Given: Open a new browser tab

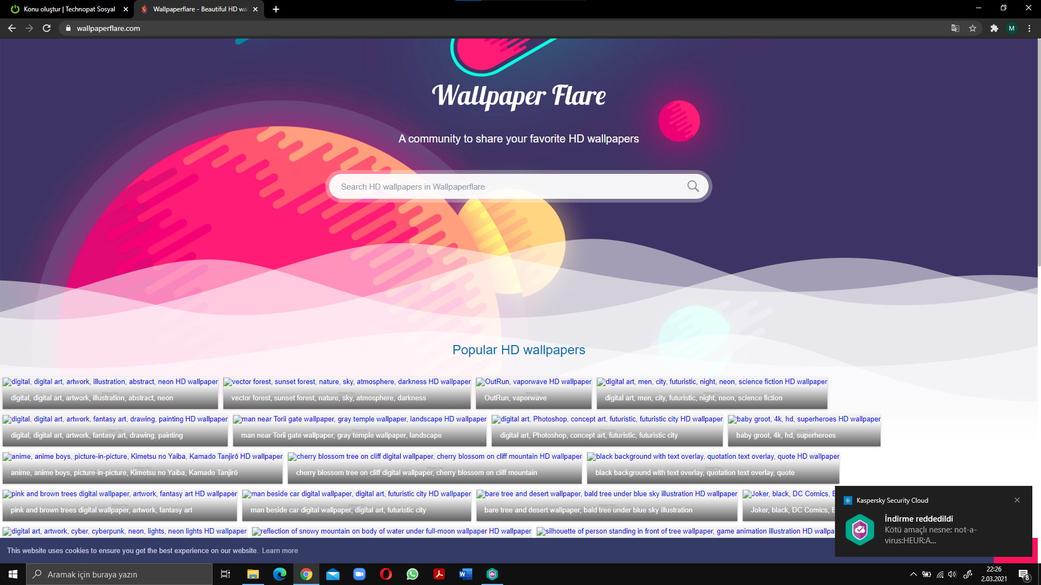Looking at the screenshot, I should (276, 9).
